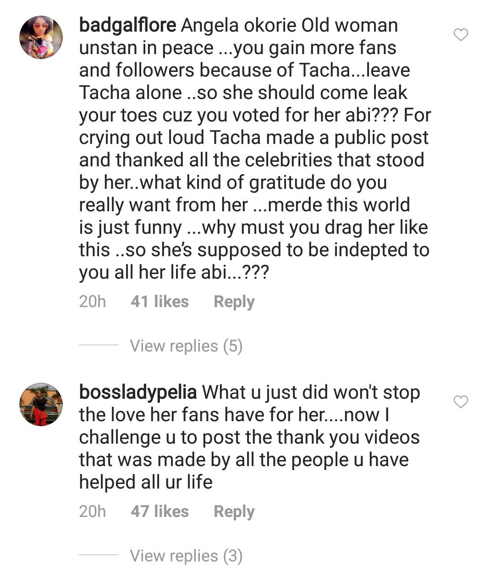Expand View replies (5) under badgalflore
Image resolution: width=495 pixels, height=577 pixels.
(186, 346)
